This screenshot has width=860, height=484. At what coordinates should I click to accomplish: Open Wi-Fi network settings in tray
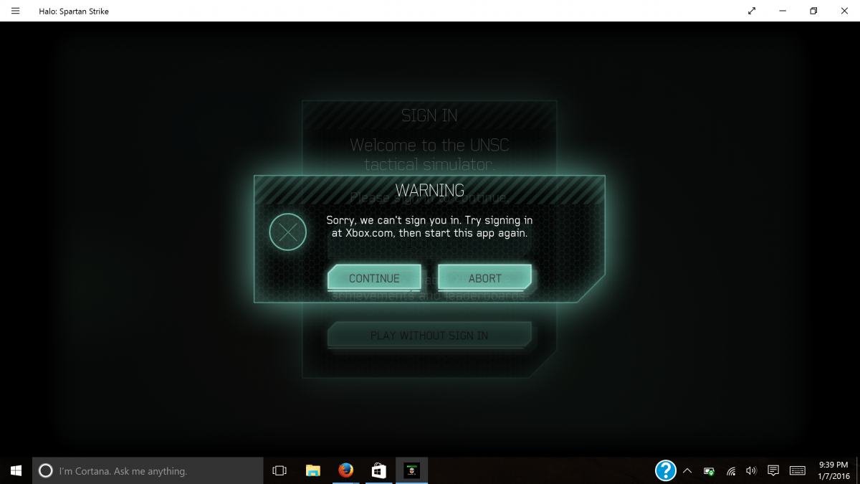coord(731,471)
